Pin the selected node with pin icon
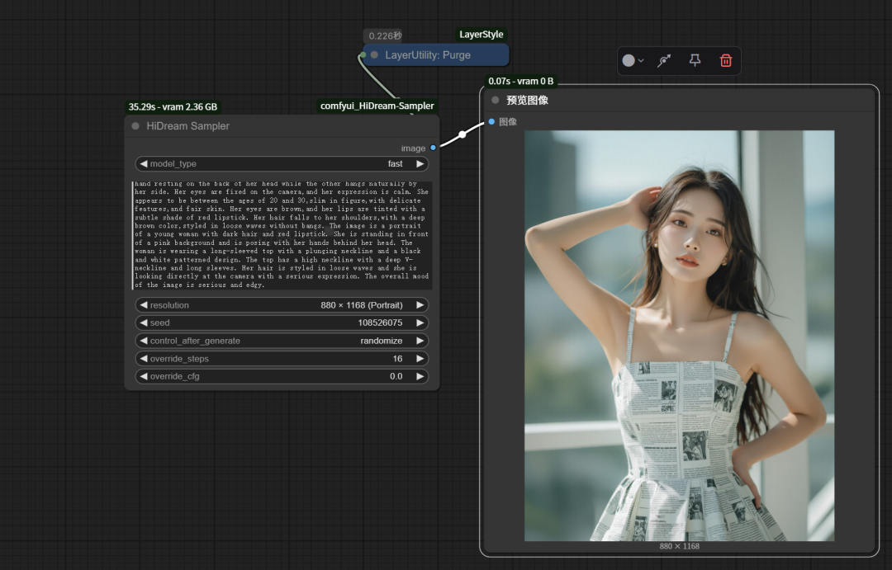 [695, 60]
